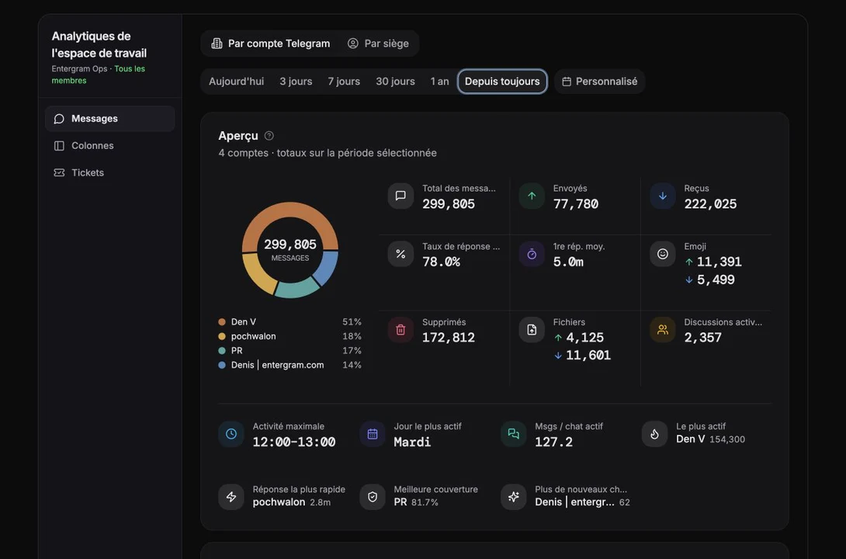Image resolution: width=846 pixels, height=559 pixels.
Task: Click the Denis | entergram.com legend label
Action: (277, 365)
